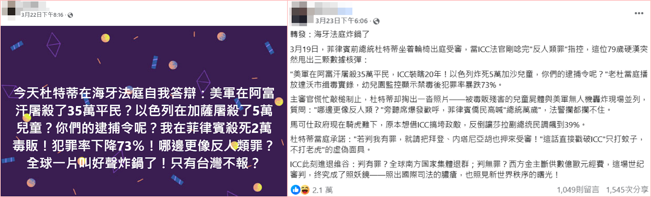Click the globe privacy icon beside 3月22日
This screenshot has height=197, width=651.
point(70,15)
